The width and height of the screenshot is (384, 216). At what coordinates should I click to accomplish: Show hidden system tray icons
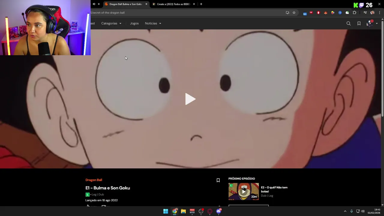pos(345,211)
